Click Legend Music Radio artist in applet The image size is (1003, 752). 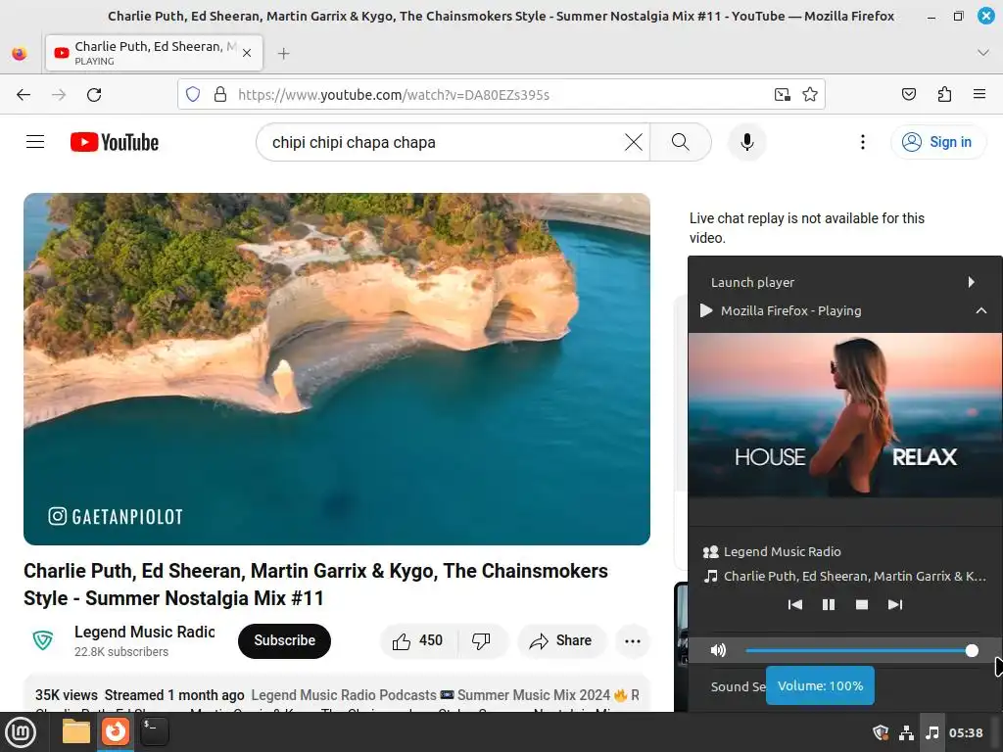pyautogui.click(x=783, y=551)
